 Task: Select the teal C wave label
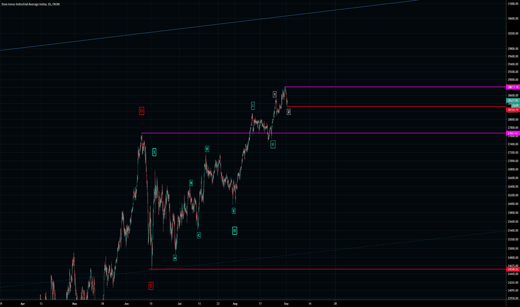coord(199,236)
